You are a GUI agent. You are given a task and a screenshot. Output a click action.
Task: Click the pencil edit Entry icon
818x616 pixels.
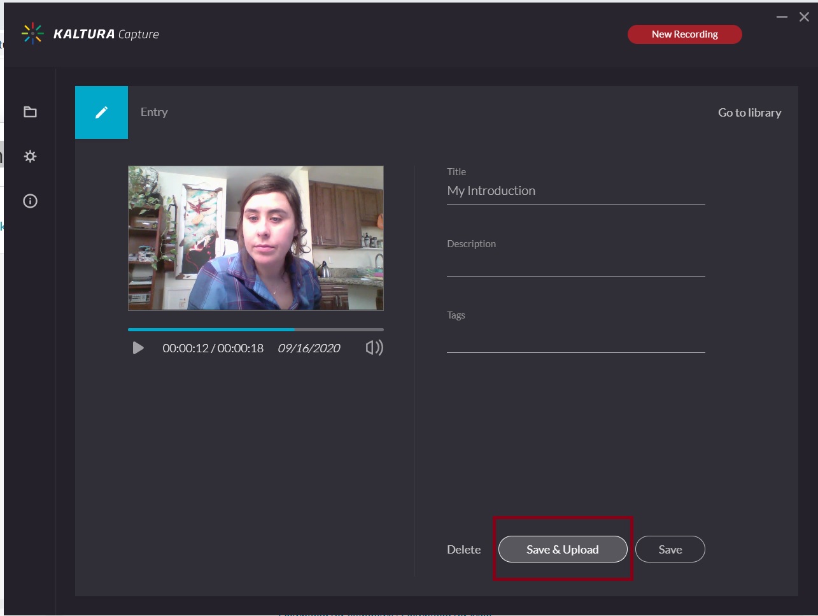point(101,112)
